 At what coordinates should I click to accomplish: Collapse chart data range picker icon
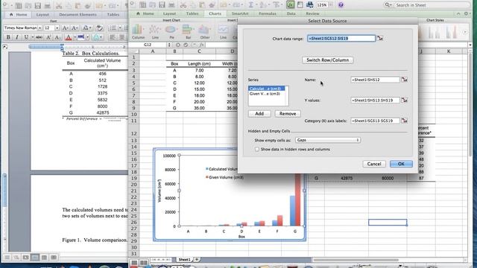click(x=380, y=38)
